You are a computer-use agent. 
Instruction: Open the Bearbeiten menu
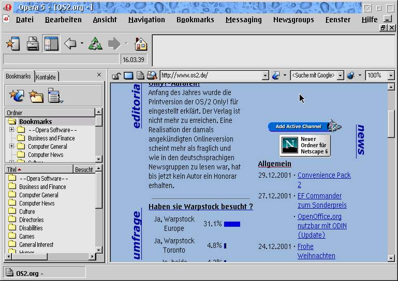point(63,20)
